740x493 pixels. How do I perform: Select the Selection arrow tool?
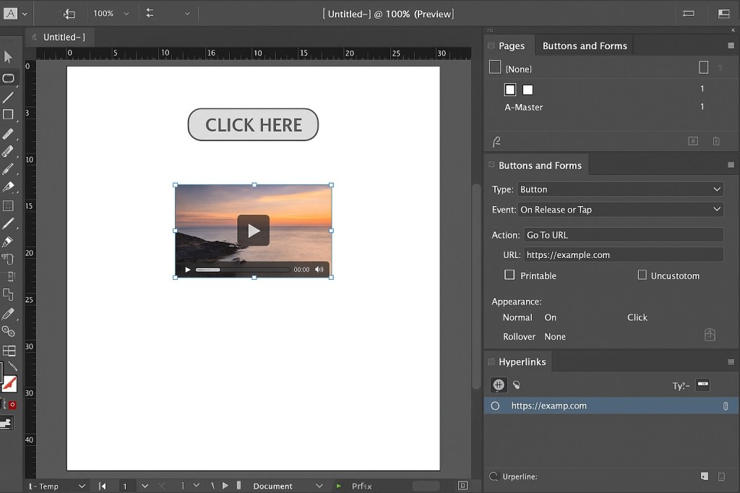tap(9, 56)
